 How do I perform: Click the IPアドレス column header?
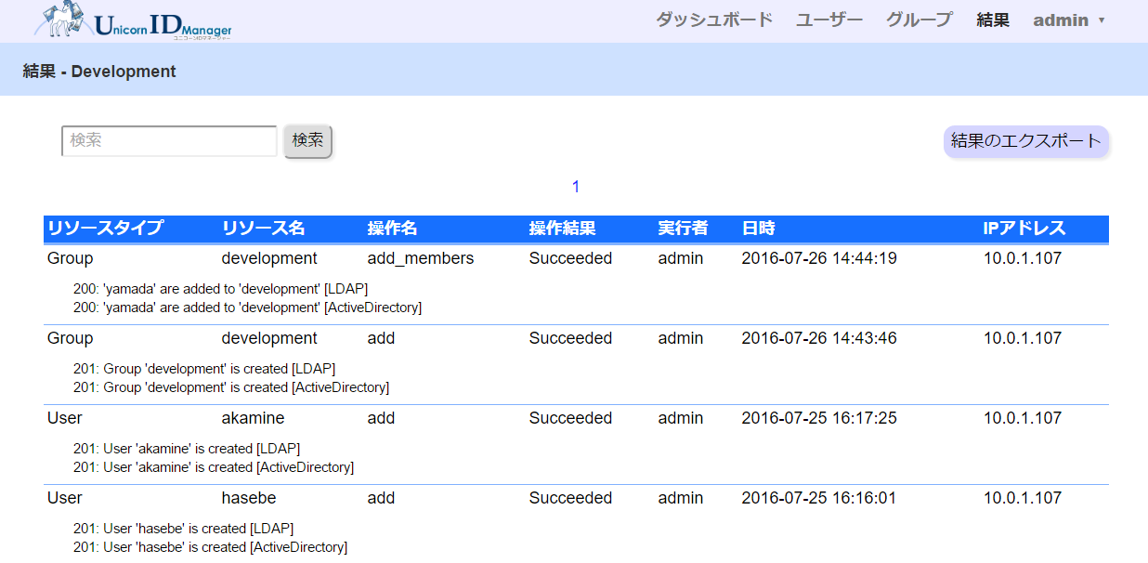coord(1024,229)
